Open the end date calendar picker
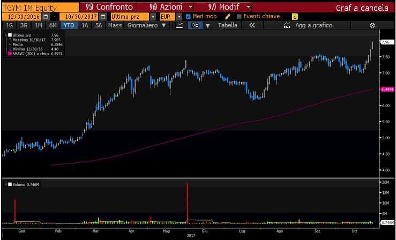This screenshot has width=396, height=240. point(103,17)
